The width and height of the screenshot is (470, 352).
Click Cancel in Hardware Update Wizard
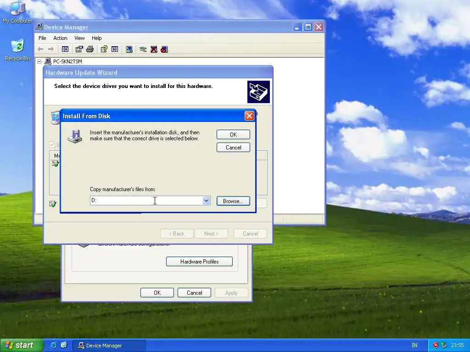click(250, 234)
